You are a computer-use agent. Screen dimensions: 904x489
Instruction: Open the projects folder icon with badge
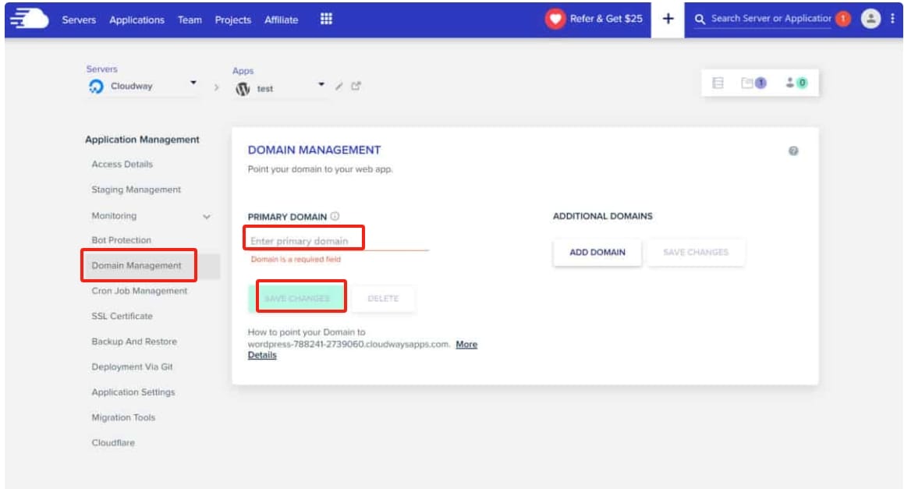coord(753,83)
